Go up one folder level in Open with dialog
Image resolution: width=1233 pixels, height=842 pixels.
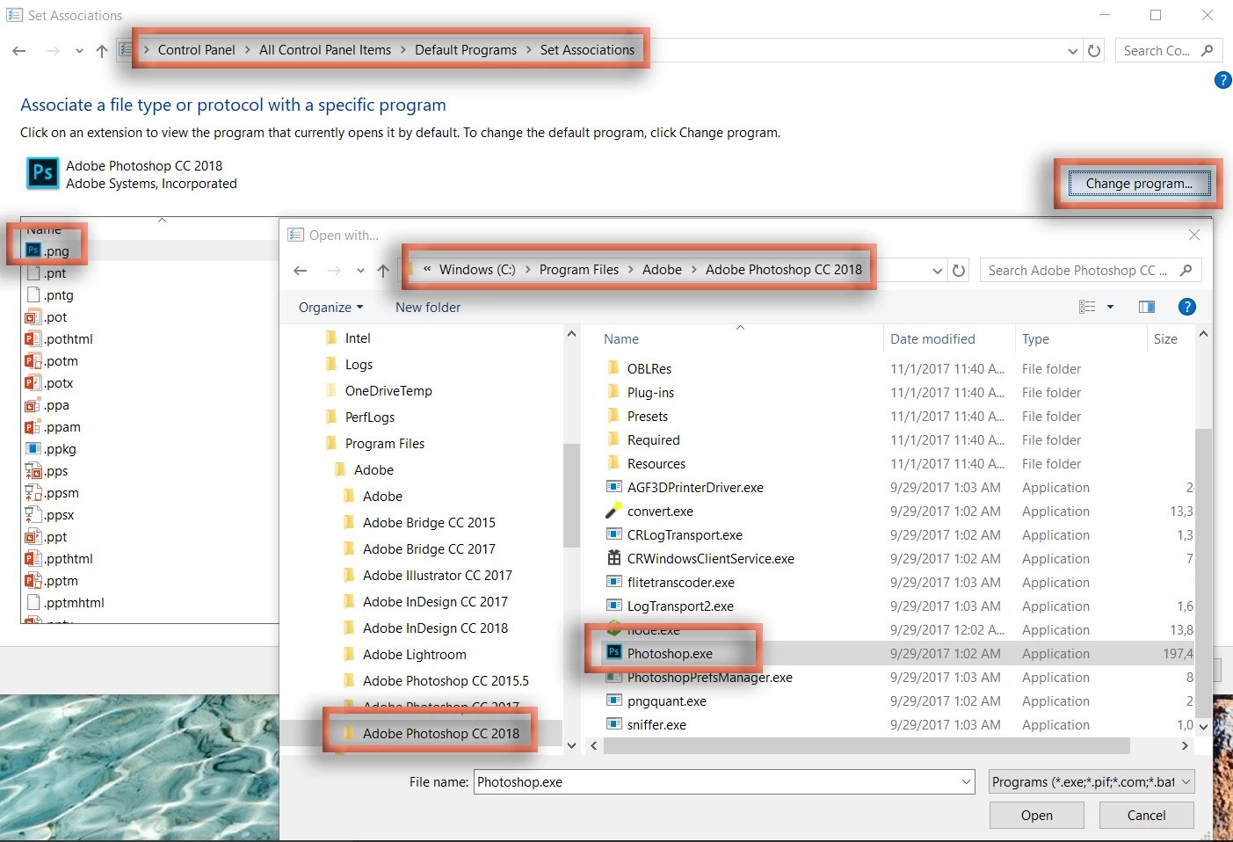click(383, 271)
